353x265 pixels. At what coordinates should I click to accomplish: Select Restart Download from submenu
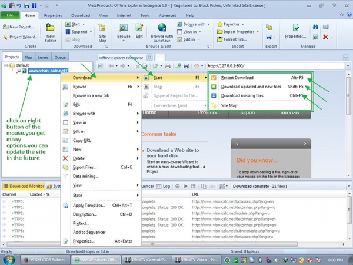(237, 77)
